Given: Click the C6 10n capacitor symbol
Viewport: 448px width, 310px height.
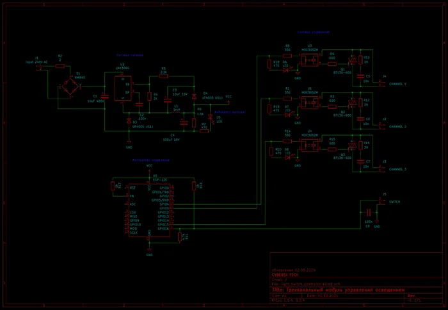Looking at the screenshot, I should pos(360,118).
